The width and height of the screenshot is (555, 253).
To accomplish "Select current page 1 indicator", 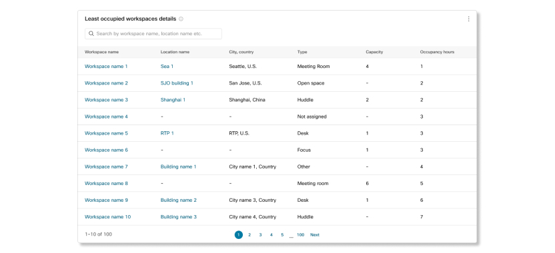I will click(x=239, y=235).
